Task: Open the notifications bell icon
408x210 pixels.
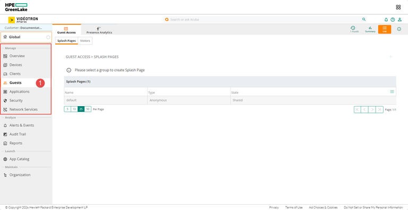Action: 386,20
